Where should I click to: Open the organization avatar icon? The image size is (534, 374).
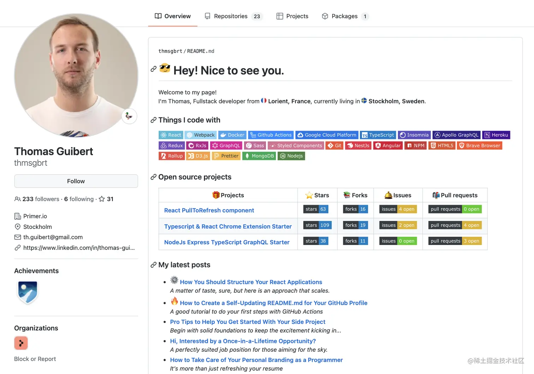click(x=21, y=343)
